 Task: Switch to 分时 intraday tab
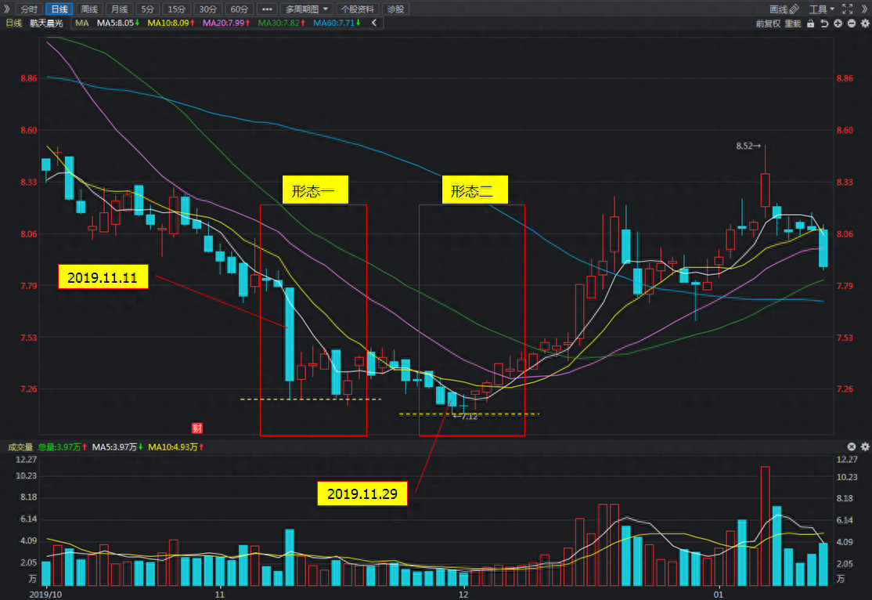click(29, 9)
